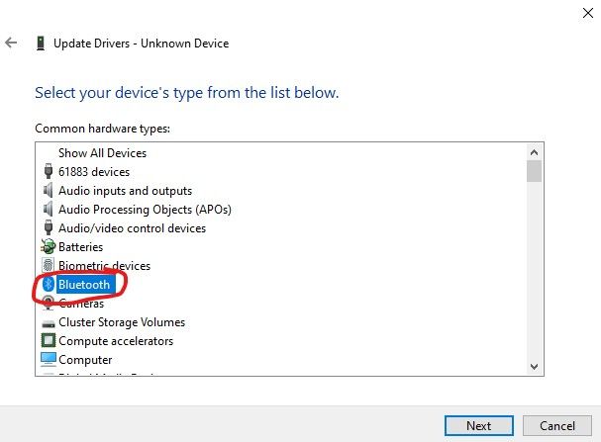The width and height of the screenshot is (601, 442).
Task: Select 61883 devices in the list
Action: click(94, 172)
